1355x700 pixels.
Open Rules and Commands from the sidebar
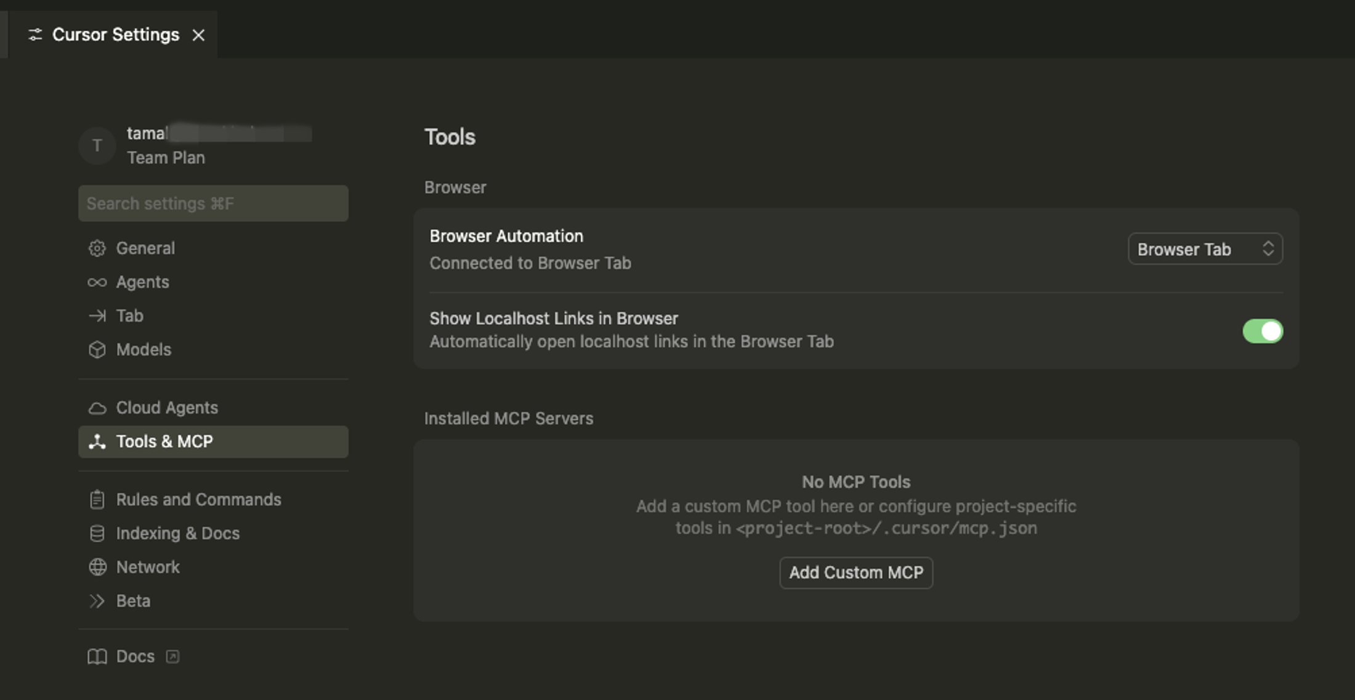[198, 499]
